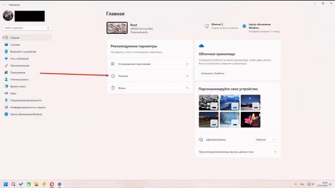Open the Установленные приложения row

150,64
